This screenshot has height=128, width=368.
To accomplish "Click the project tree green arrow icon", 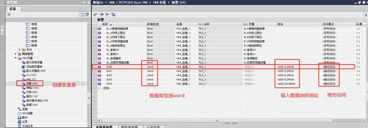I will click(87, 15).
